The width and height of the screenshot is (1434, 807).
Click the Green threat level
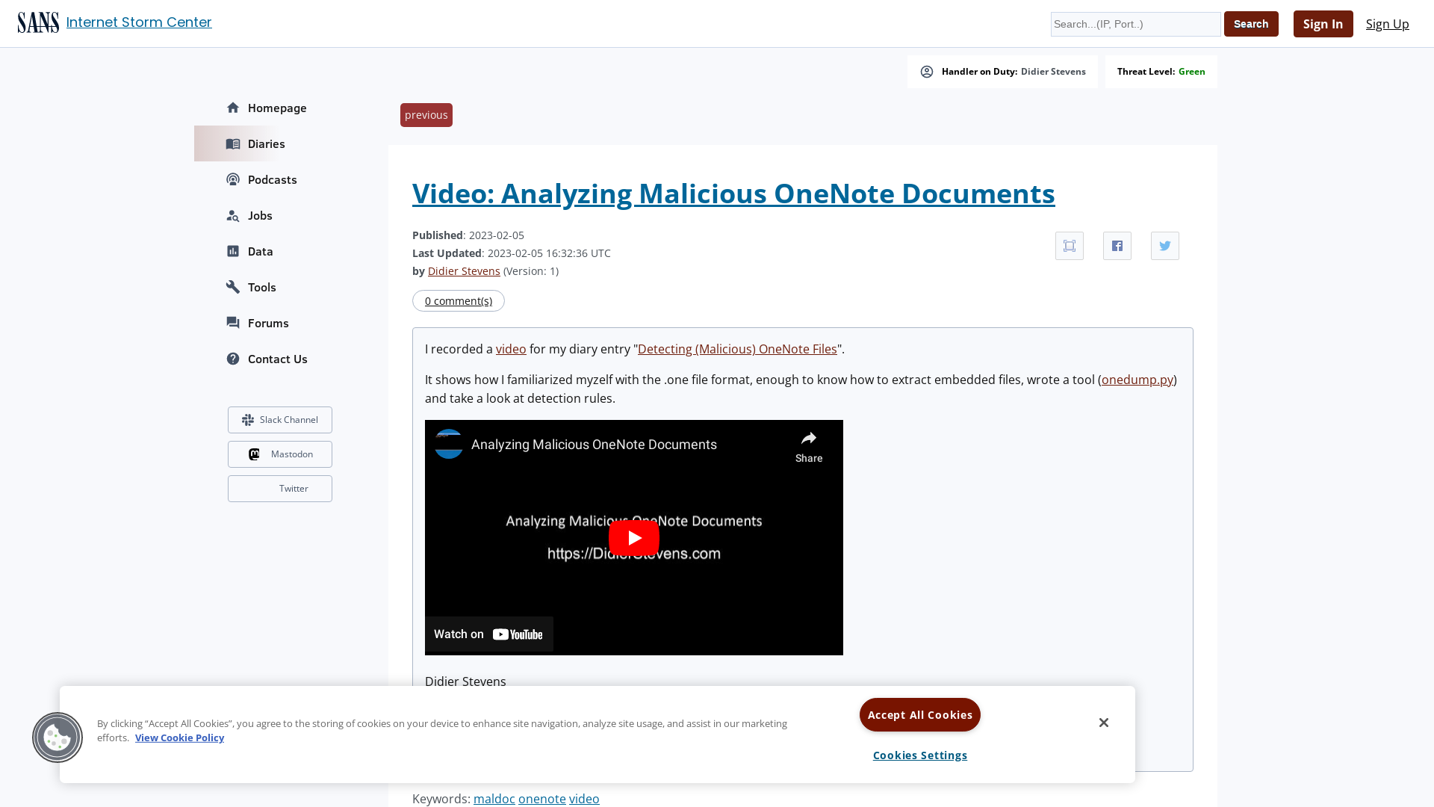point(1191,72)
